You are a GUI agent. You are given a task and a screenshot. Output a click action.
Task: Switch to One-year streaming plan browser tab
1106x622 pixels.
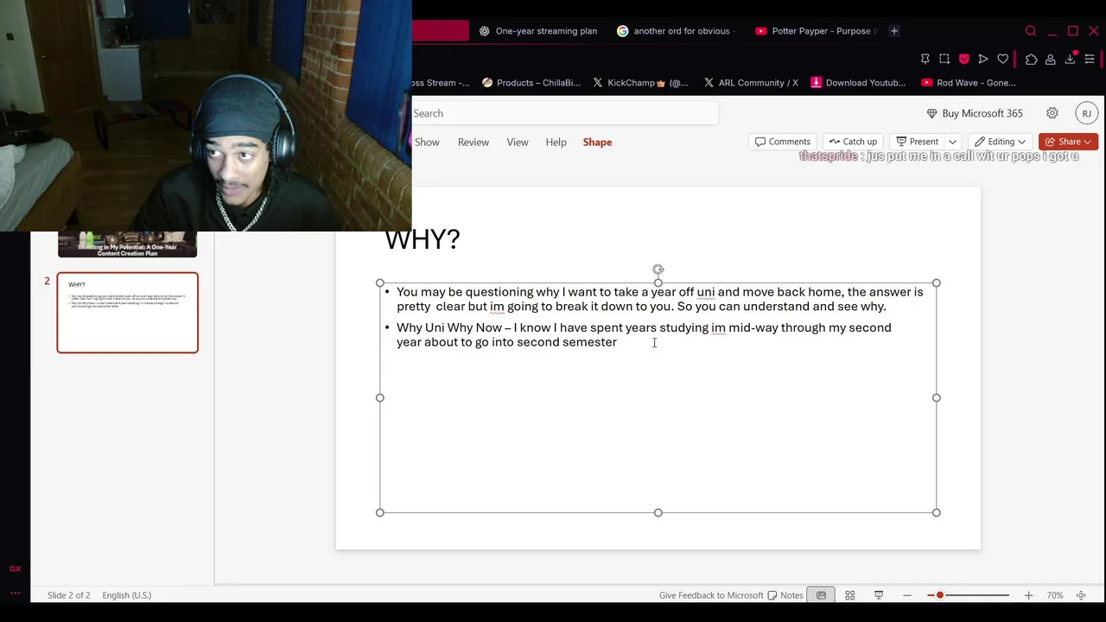538,31
